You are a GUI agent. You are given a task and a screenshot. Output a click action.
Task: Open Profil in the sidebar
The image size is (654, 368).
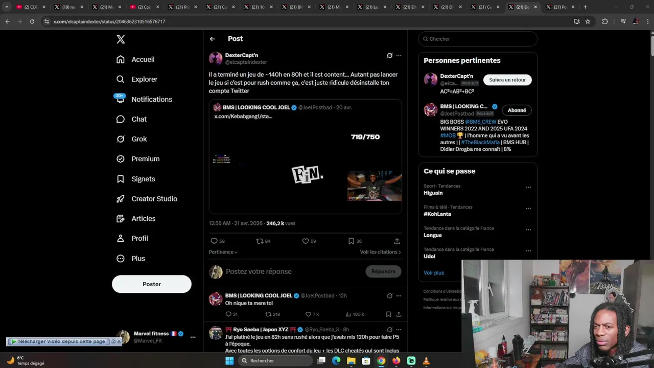click(x=132, y=239)
